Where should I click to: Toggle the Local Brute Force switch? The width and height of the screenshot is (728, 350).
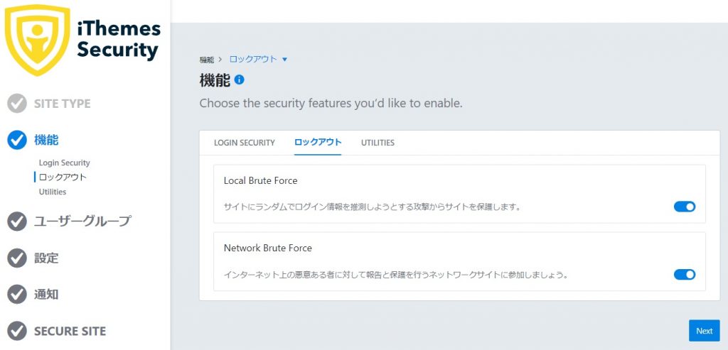point(685,207)
